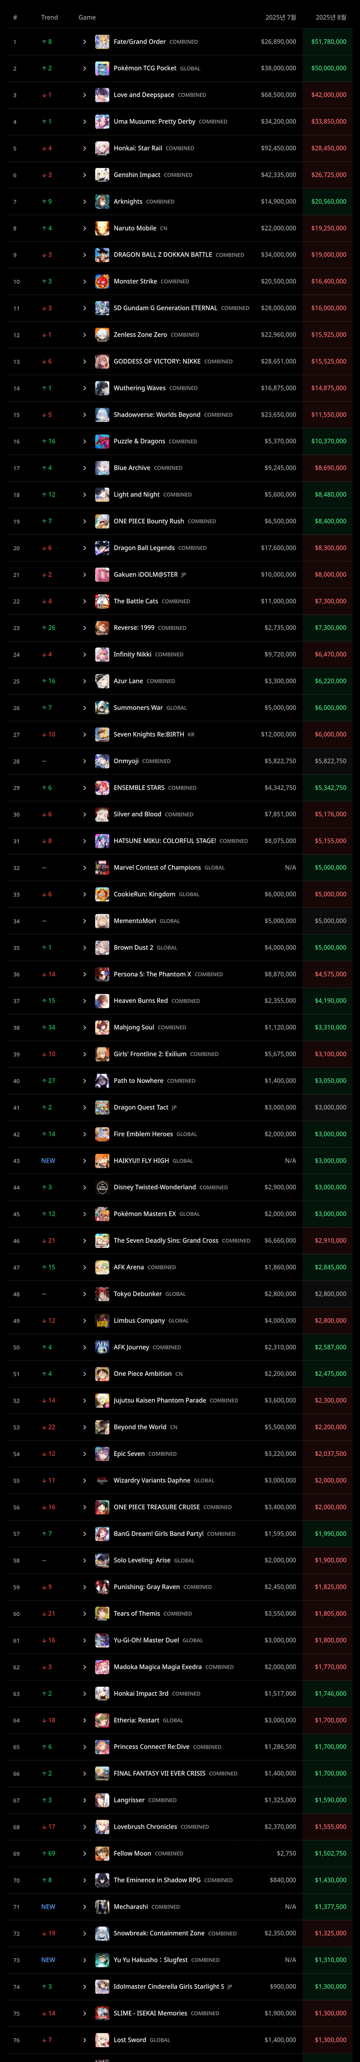Click the Monster Strike game icon
The width and height of the screenshot is (360, 2062).
pyautogui.click(x=103, y=281)
